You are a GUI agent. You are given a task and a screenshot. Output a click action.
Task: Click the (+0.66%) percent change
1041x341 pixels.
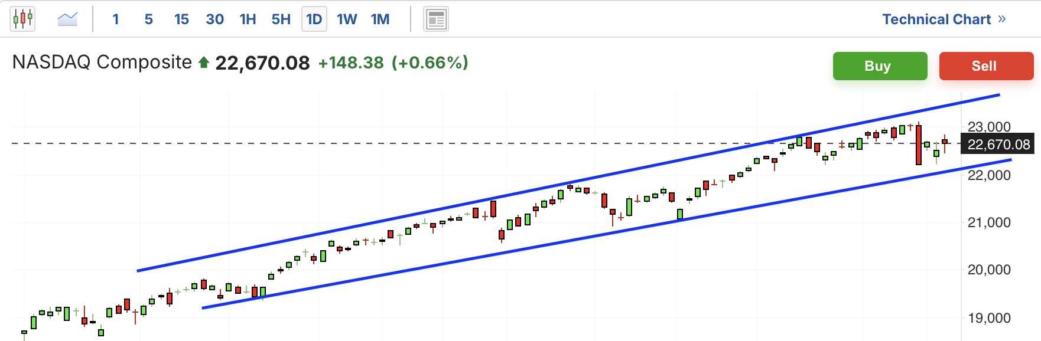click(x=430, y=63)
